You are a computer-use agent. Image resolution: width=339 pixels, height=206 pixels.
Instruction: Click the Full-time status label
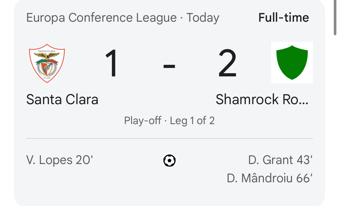tap(284, 18)
